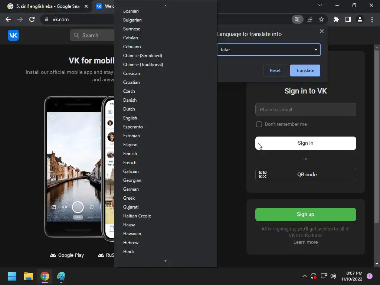Open the clock and date 8:07 PM
Screen dimensions: 380x285
[352, 276]
